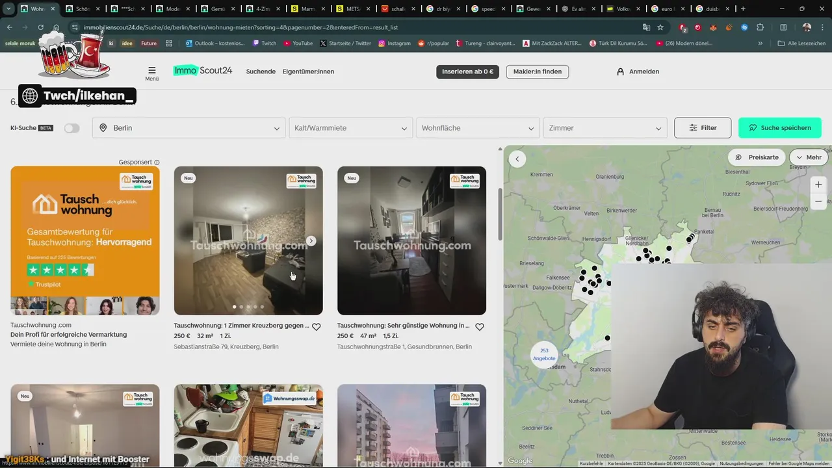Open the Instagram bookmark
The image size is (832, 468).
395,43
